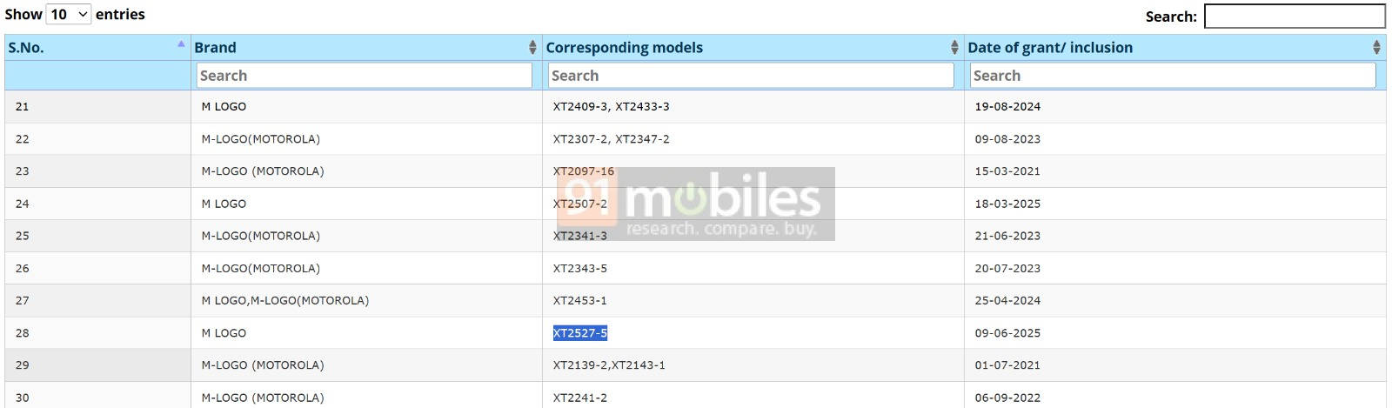Click highlighted model XT2527-5

[580, 333]
